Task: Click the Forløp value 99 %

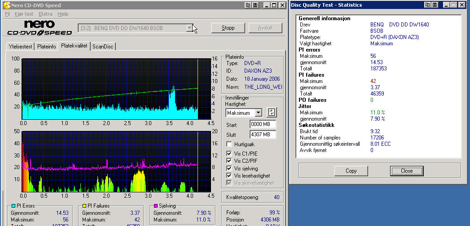Action: pos(275,212)
